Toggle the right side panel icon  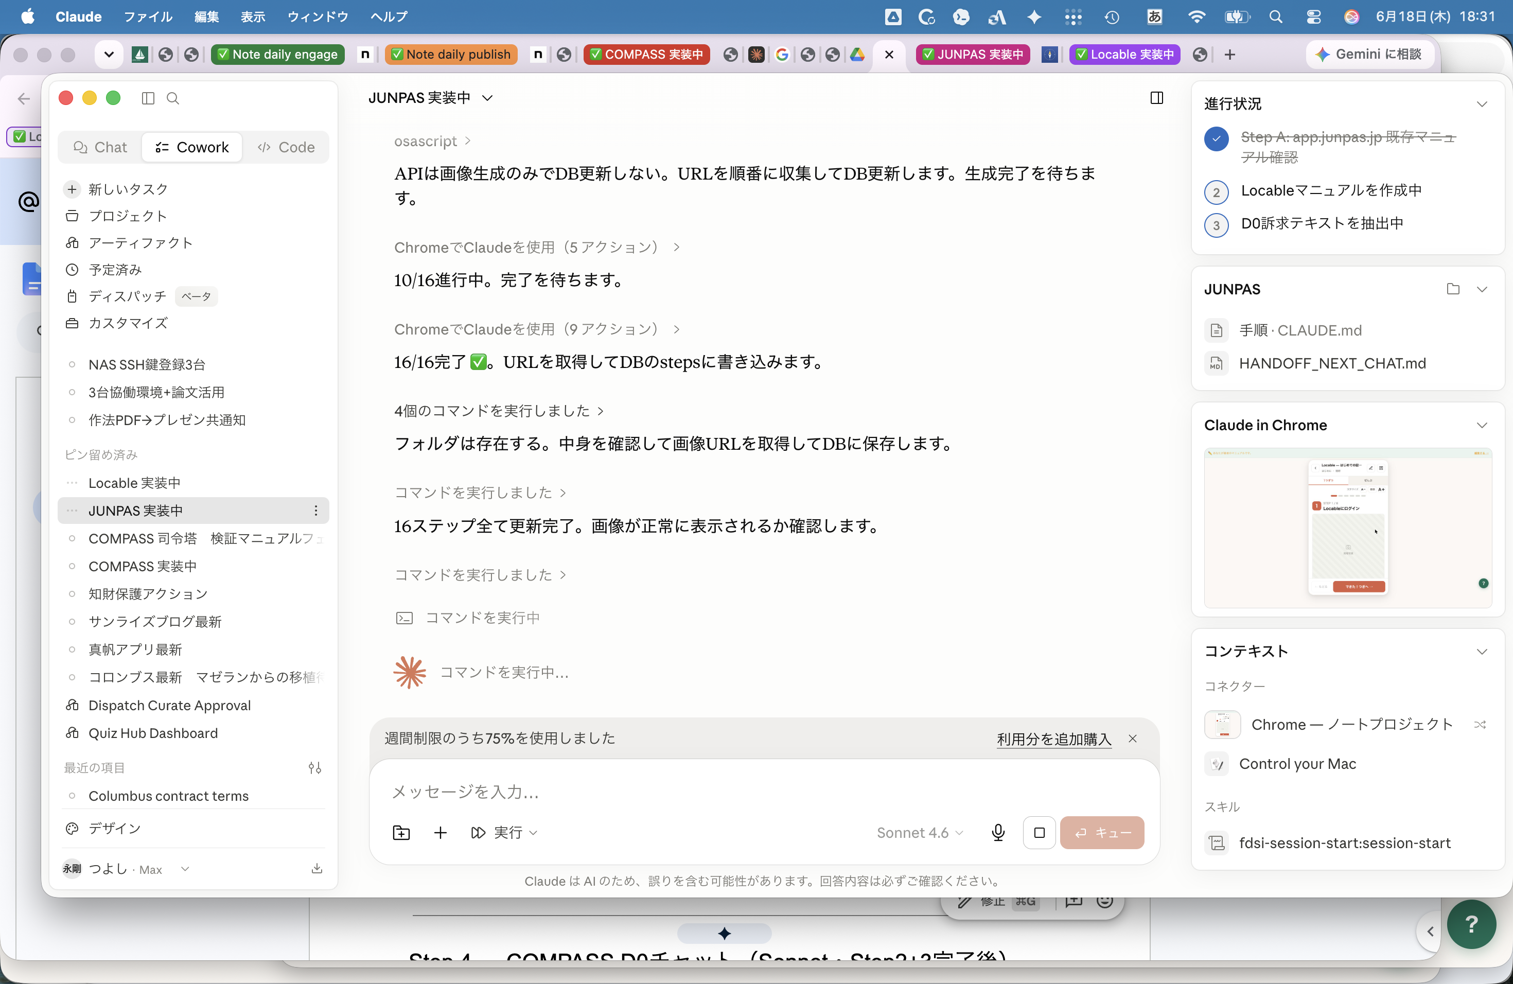(1156, 98)
